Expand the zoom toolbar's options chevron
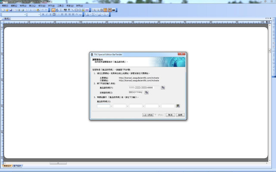The image size is (276, 172). (x=116, y=10)
